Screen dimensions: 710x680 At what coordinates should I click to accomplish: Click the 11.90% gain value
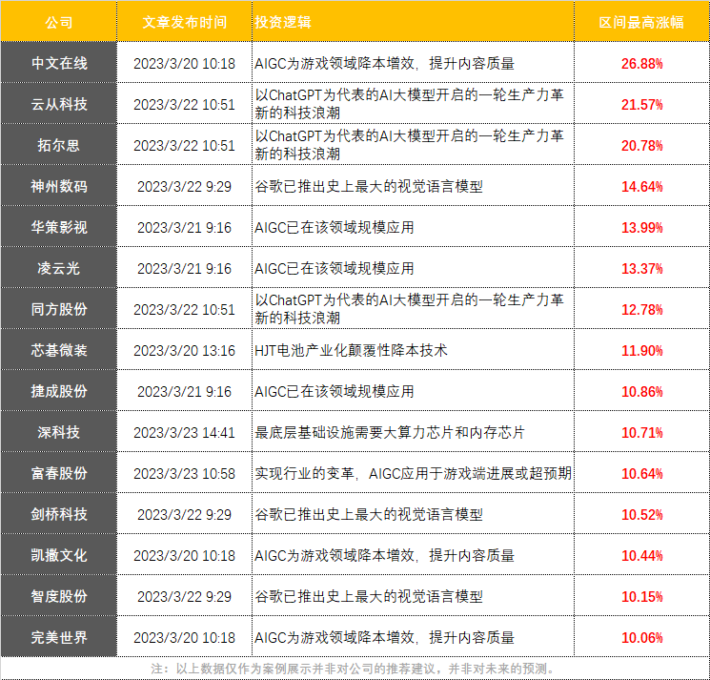tap(641, 351)
